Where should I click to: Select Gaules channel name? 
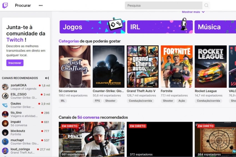[x=16, y=104]
